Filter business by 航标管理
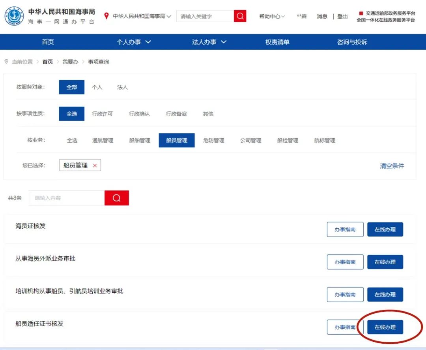426x350 pixels. pos(325,141)
